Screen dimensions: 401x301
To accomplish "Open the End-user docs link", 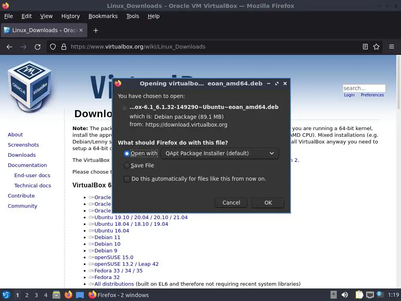I will pyautogui.click(x=32, y=176).
